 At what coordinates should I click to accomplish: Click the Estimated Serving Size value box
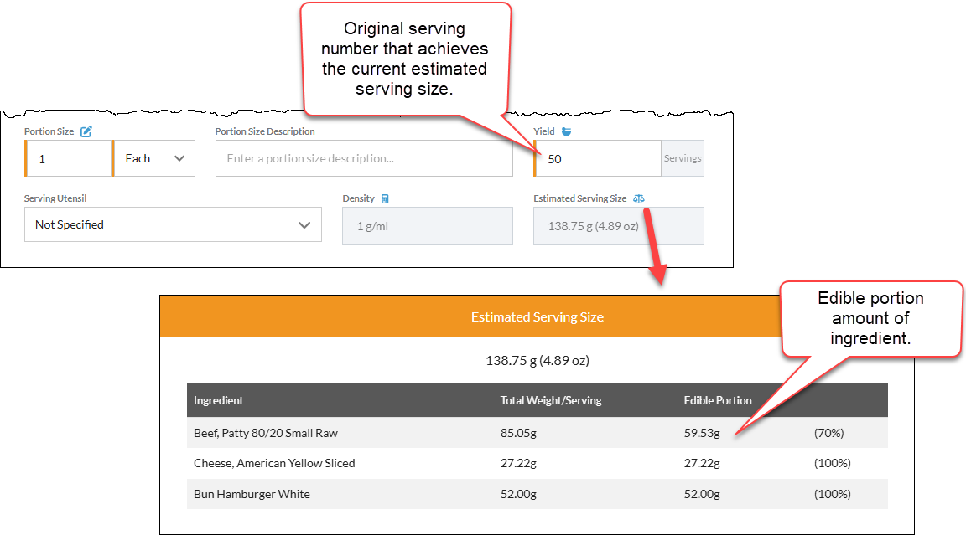click(x=618, y=224)
